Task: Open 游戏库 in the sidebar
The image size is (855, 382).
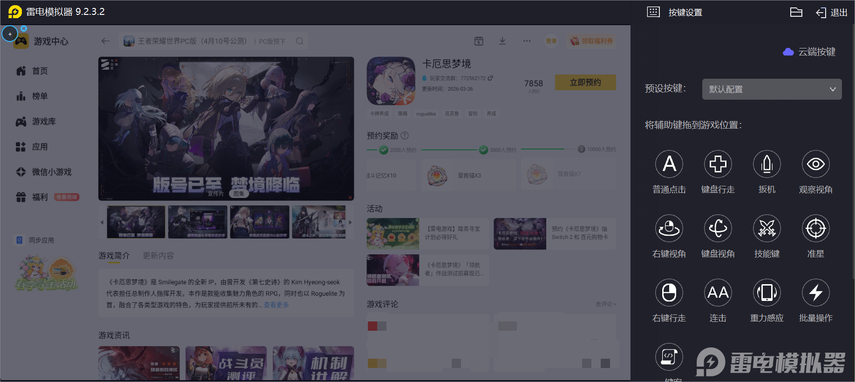Action: pyautogui.click(x=36, y=122)
